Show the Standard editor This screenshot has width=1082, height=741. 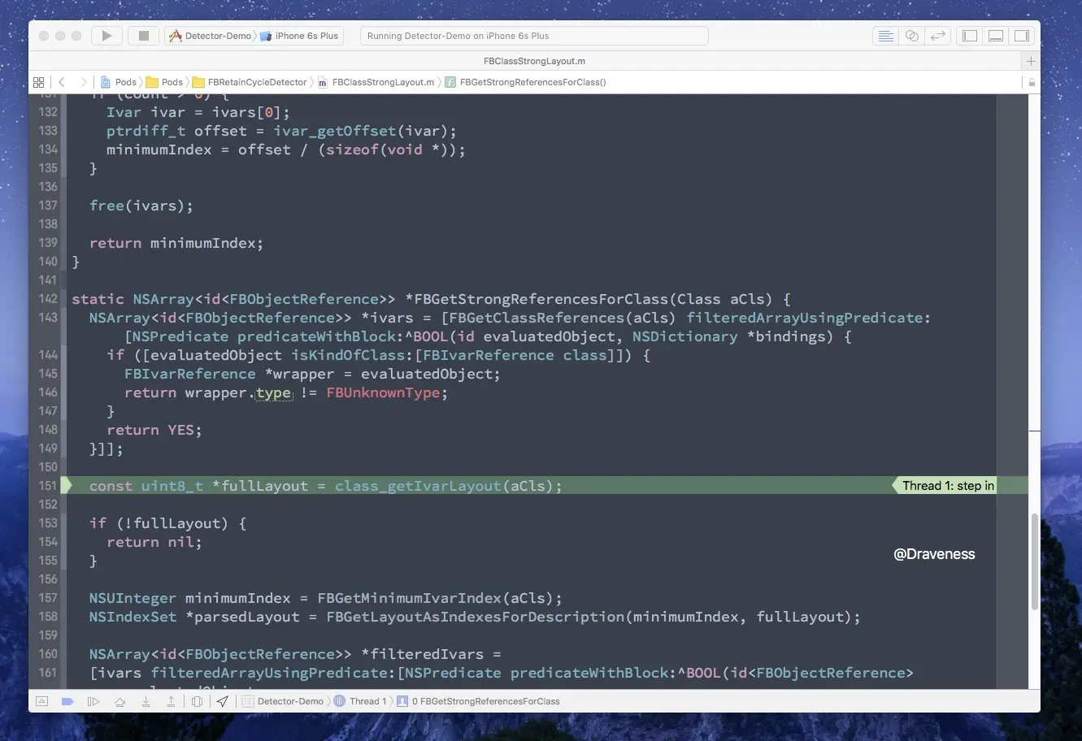click(x=885, y=36)
